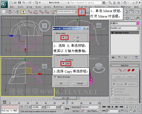Click the Set Keys key icon
Image resolution: width=142 pixels, height=114 pixels.
click(67, 109)
